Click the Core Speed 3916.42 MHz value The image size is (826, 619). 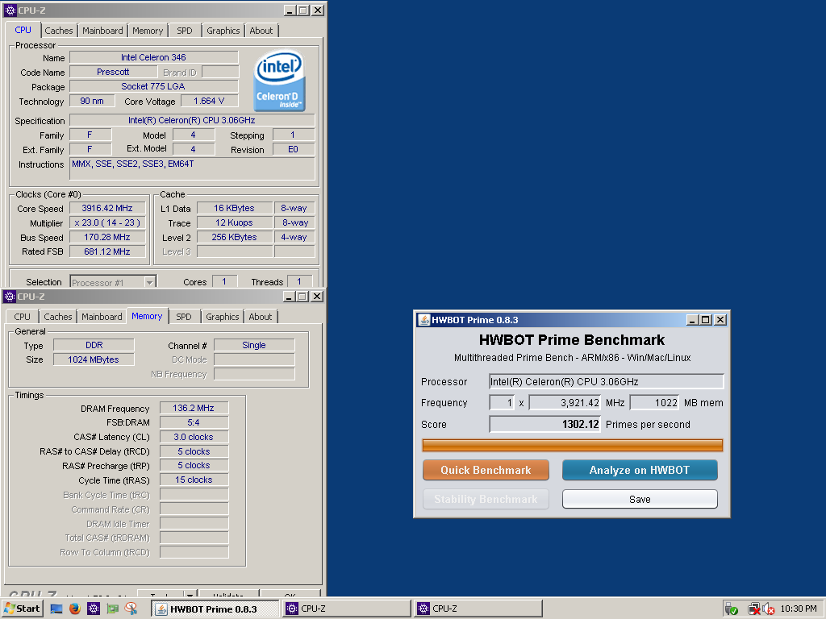click(x=107, y=209)
